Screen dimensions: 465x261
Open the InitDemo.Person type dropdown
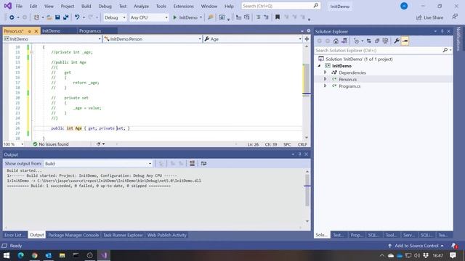[x=152, y=39]
